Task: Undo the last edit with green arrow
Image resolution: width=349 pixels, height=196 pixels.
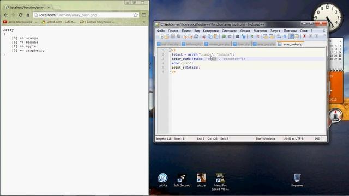Action: pos(224,36)
